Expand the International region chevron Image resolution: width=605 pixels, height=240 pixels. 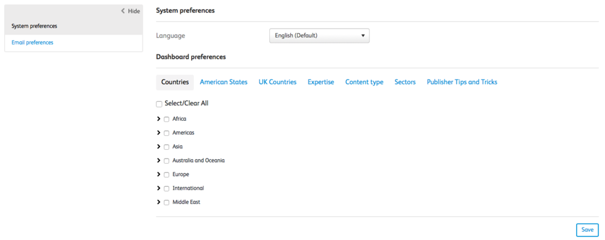click(159, 189)
